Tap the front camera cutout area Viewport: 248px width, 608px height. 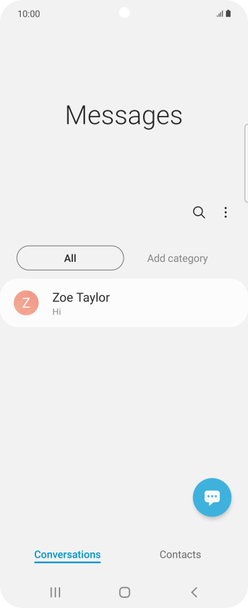click(124, 13)
